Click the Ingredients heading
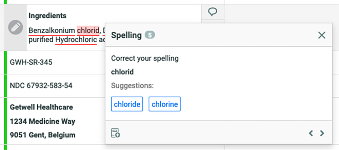Screen dimensions: 339x150 click(x=47, y=16)
